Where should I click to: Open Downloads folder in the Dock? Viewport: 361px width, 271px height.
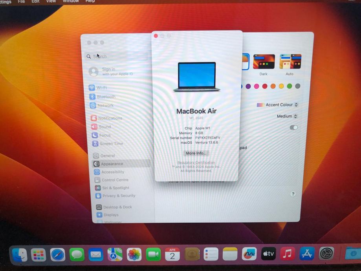(352, 253)
